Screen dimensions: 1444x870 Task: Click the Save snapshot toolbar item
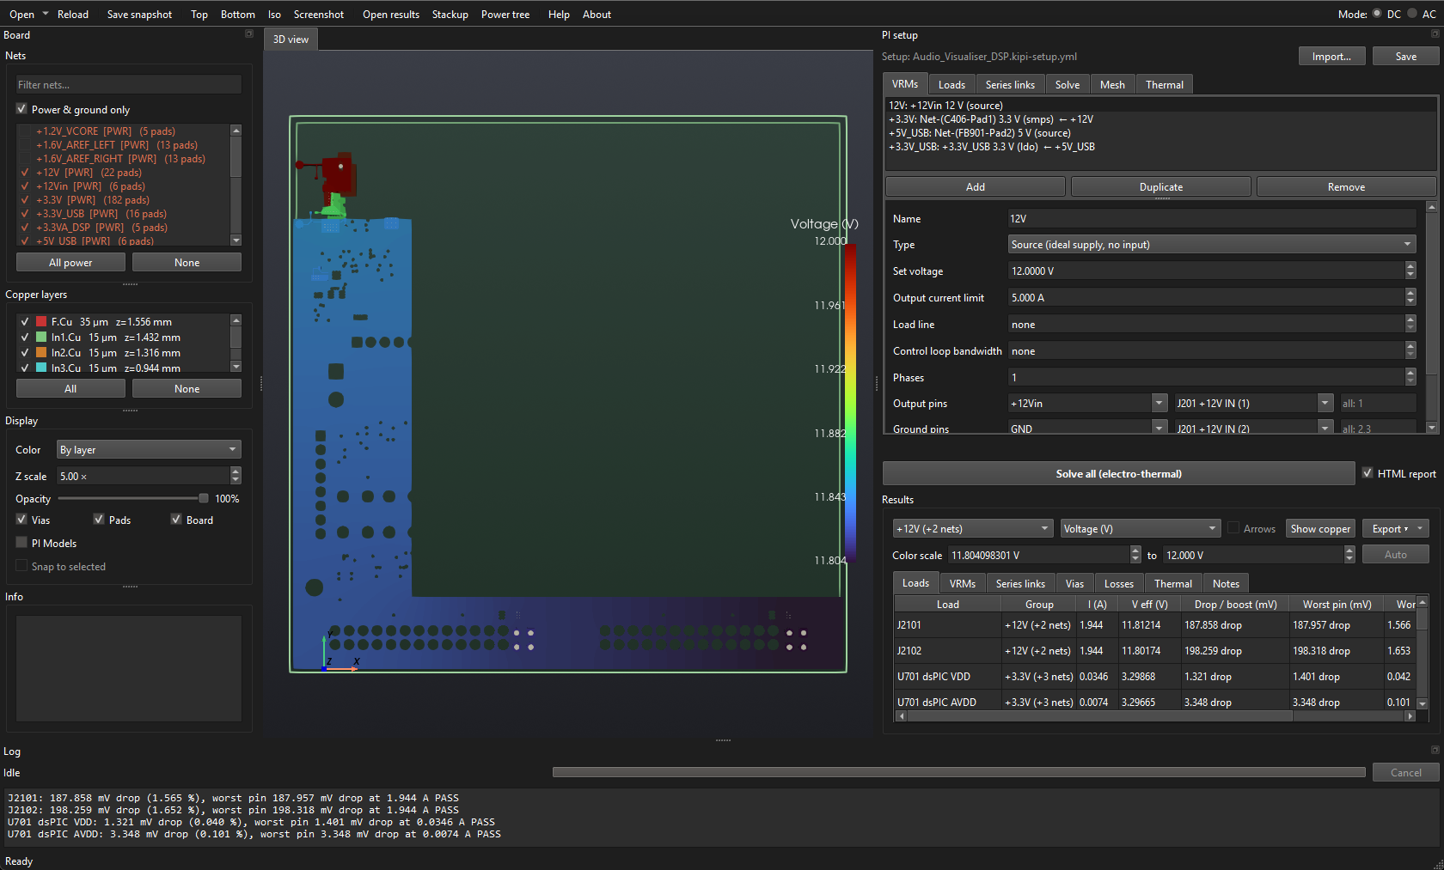[139, 15]
